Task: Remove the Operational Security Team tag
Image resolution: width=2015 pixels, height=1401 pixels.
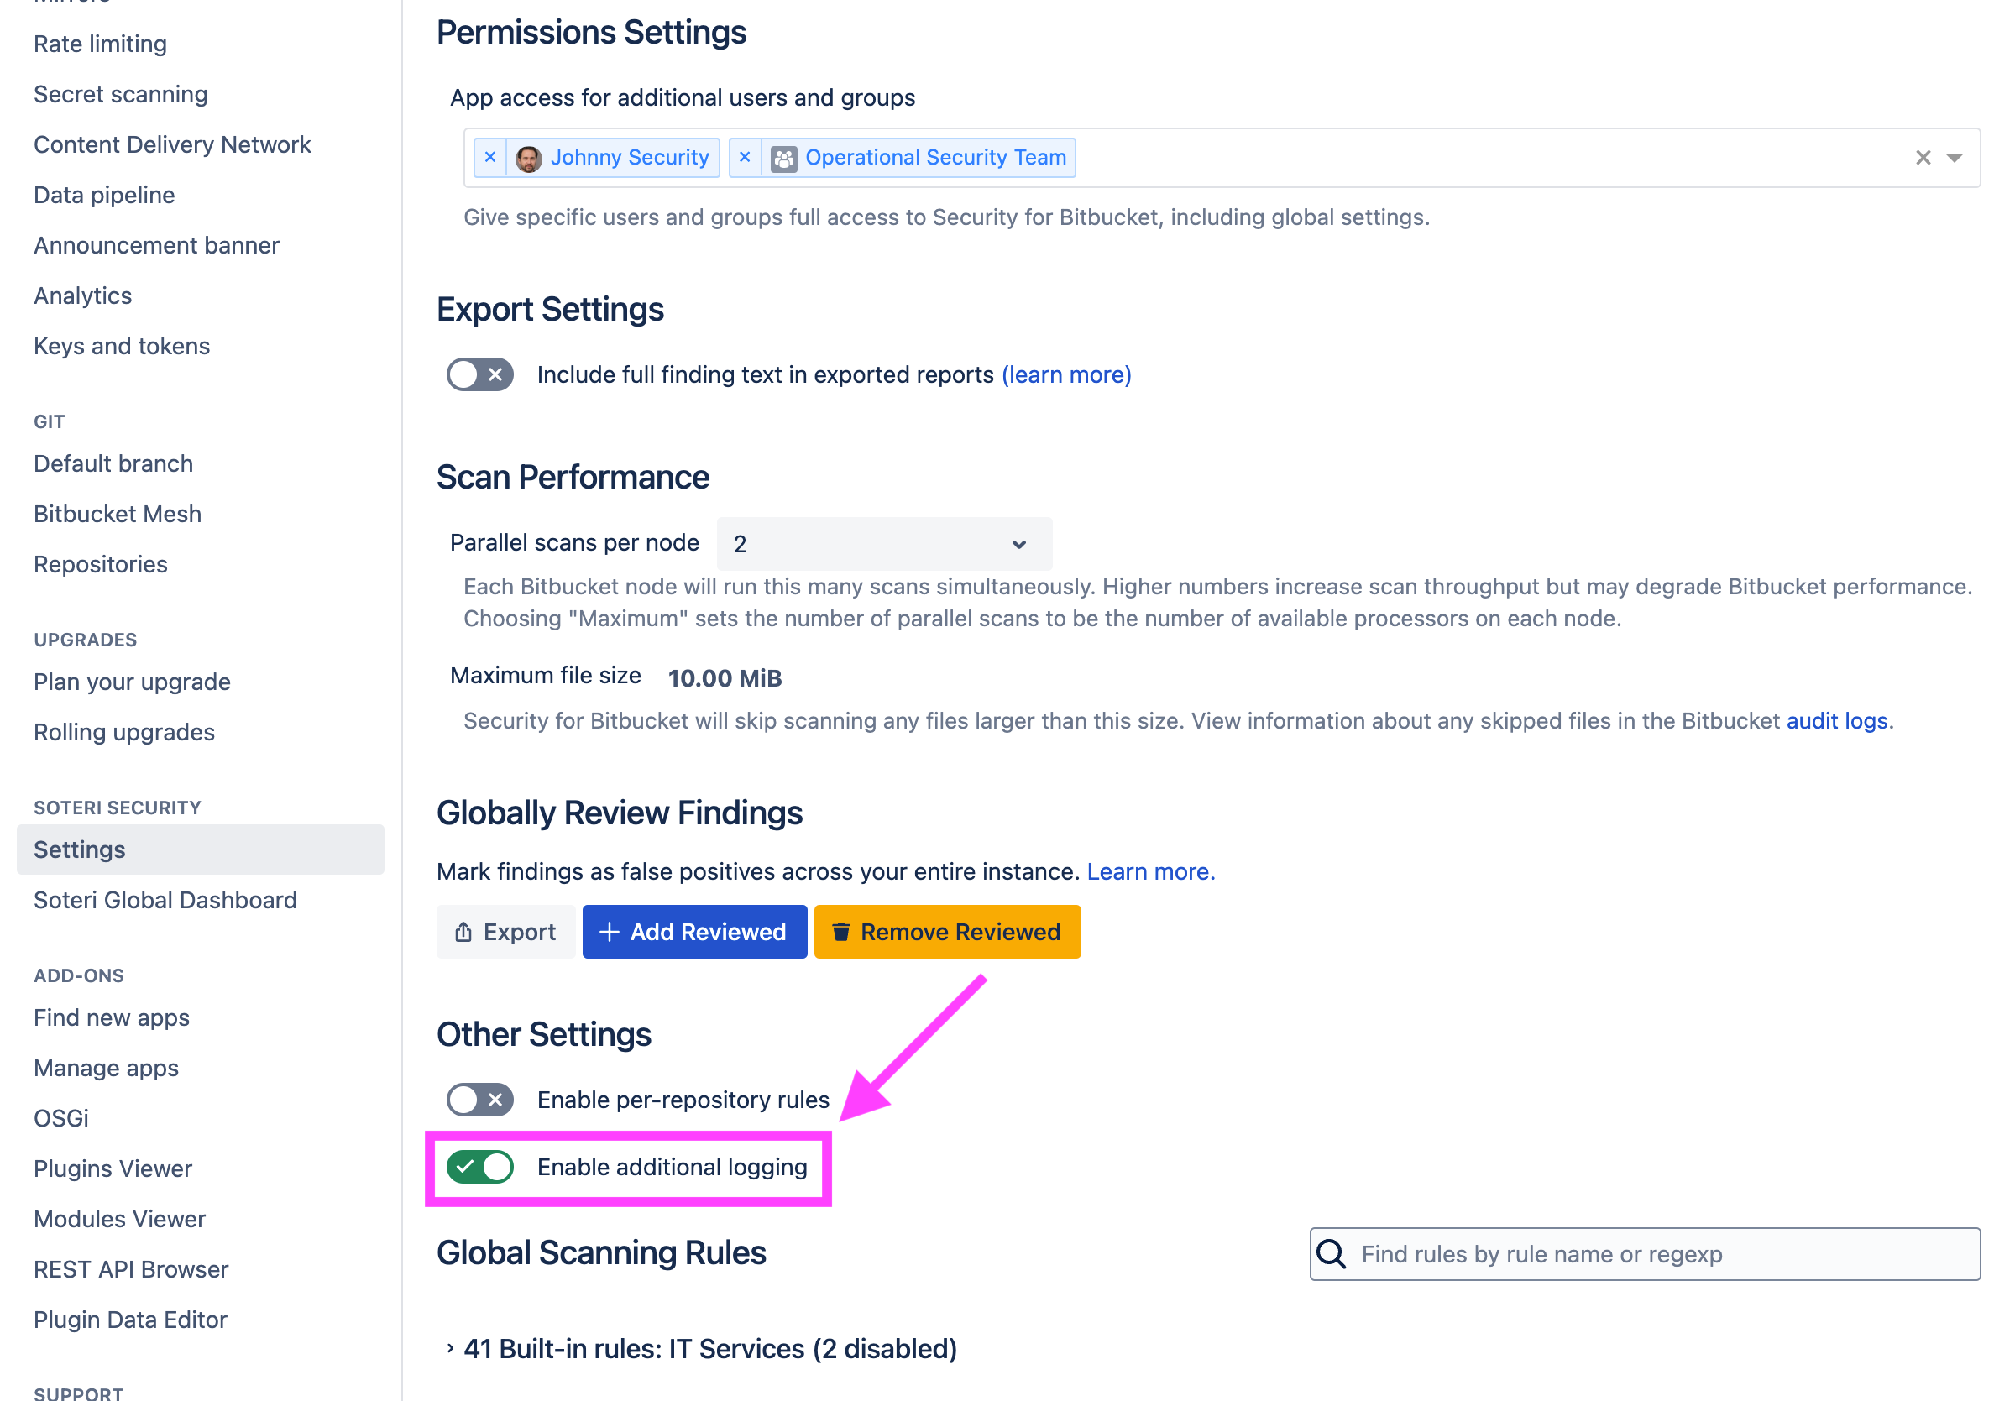Action: coord(745,157)
